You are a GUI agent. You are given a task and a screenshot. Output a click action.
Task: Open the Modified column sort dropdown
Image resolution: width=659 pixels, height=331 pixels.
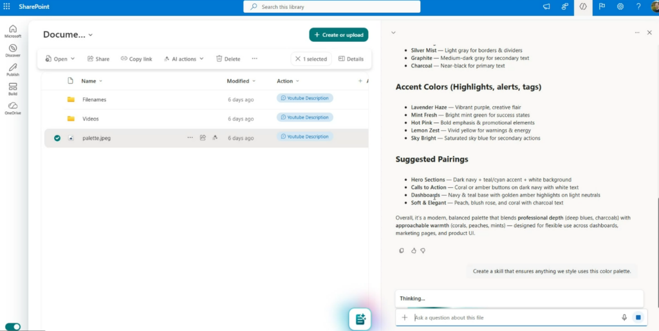241,81
